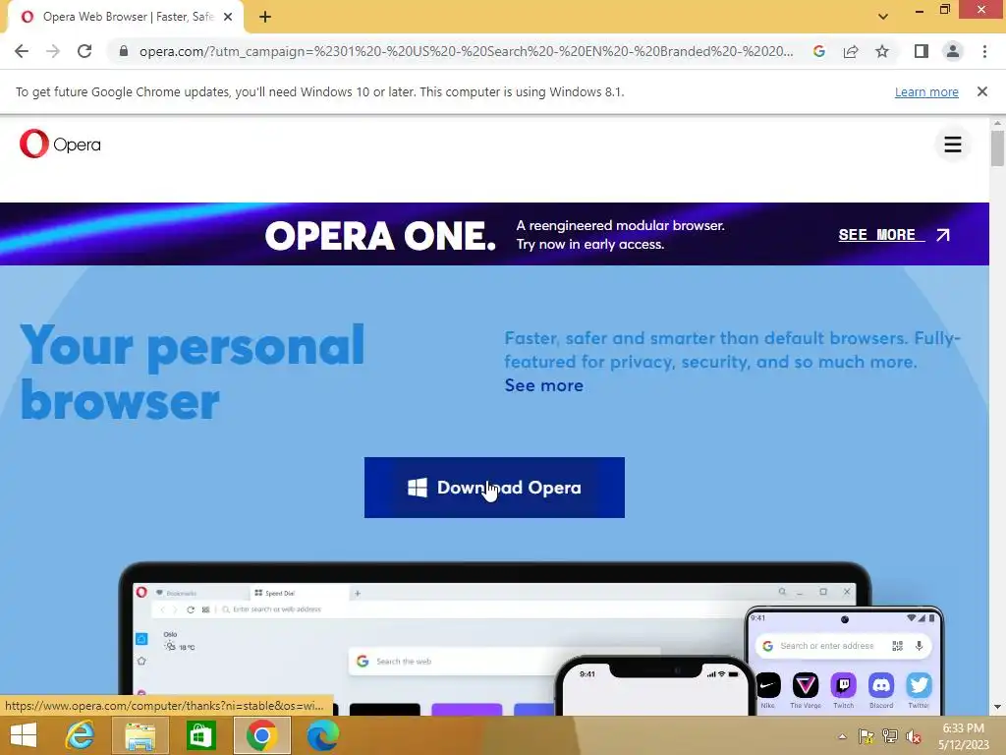Dismiss the Chrome update notice
Viewport: 1006px width, 755px height.
tap(982, 91)
